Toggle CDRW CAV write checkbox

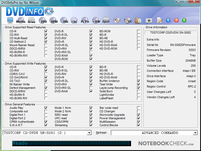46,74
